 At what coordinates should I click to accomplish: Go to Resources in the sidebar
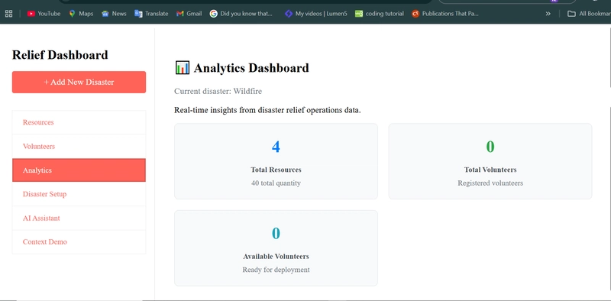[79, 122]
